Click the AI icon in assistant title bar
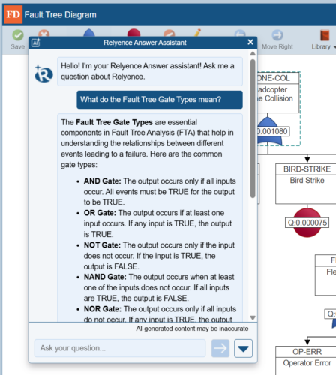 click(x=36, y=43)
